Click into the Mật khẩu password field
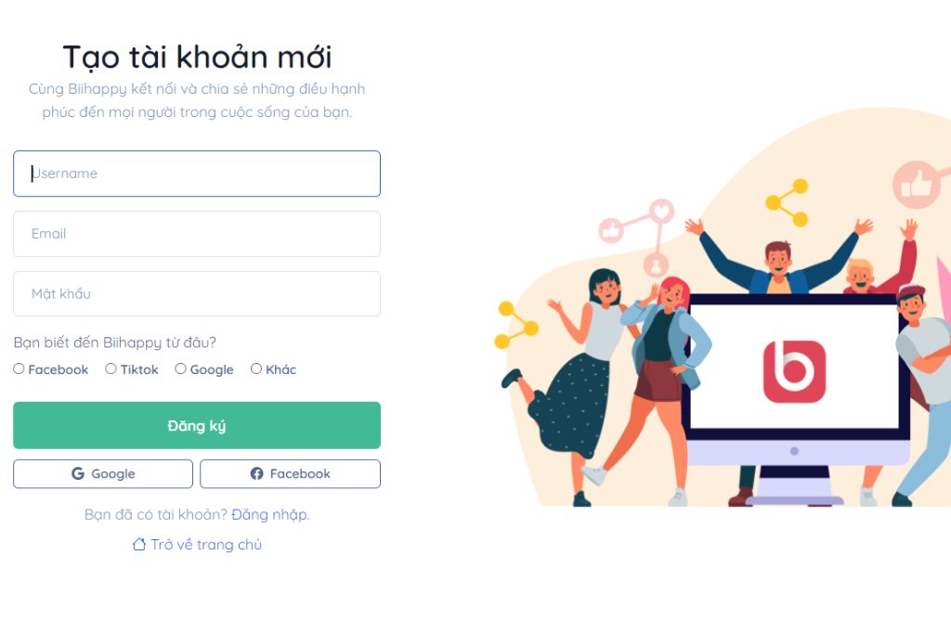Image resolution: width=951 pixels, height=633 pixels. point(197,294)
